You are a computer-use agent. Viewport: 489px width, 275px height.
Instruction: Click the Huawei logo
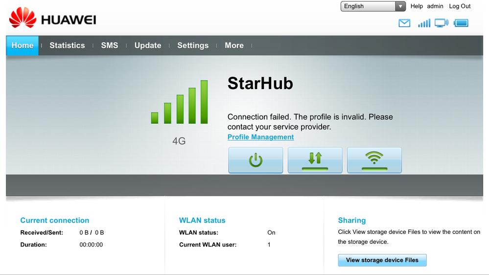click(52, 19)
